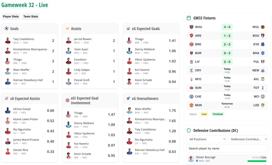Switch to the Player Stats tab
This screenshot has height=165, width=272.
coord(11,16)
